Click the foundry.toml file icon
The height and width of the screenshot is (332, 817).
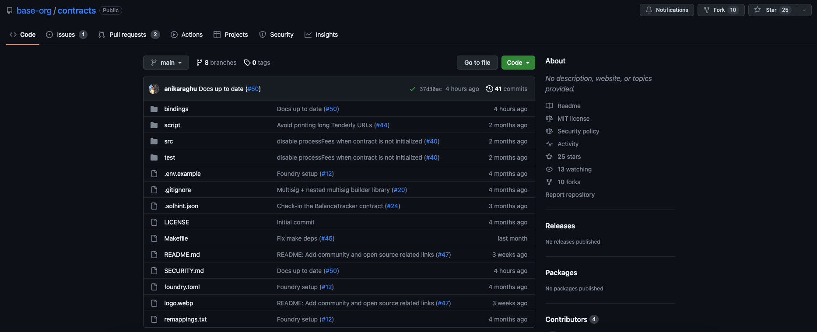click(x=154, y=287)
